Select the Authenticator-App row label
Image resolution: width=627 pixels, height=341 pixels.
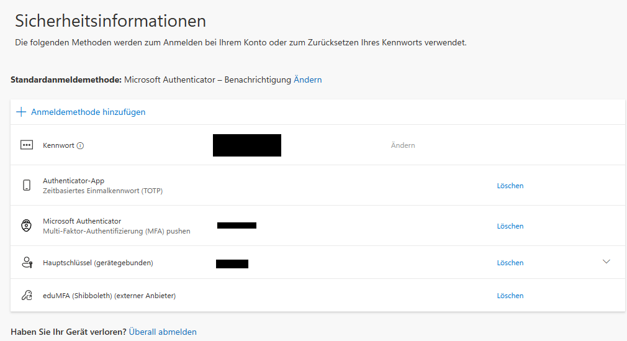click(73, 181)
